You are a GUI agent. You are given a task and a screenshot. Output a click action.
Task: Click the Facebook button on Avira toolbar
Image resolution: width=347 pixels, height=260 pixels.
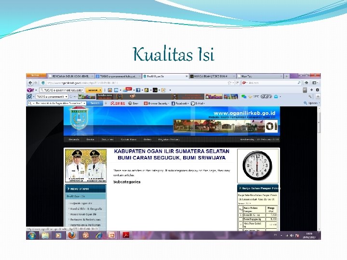pyautogui.click(x=180, y=103)
